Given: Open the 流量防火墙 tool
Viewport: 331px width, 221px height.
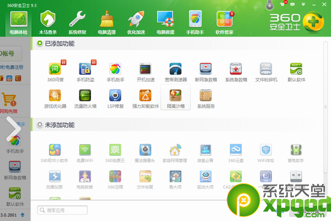Looking at the screenshot, I should [x=86, y=98].
